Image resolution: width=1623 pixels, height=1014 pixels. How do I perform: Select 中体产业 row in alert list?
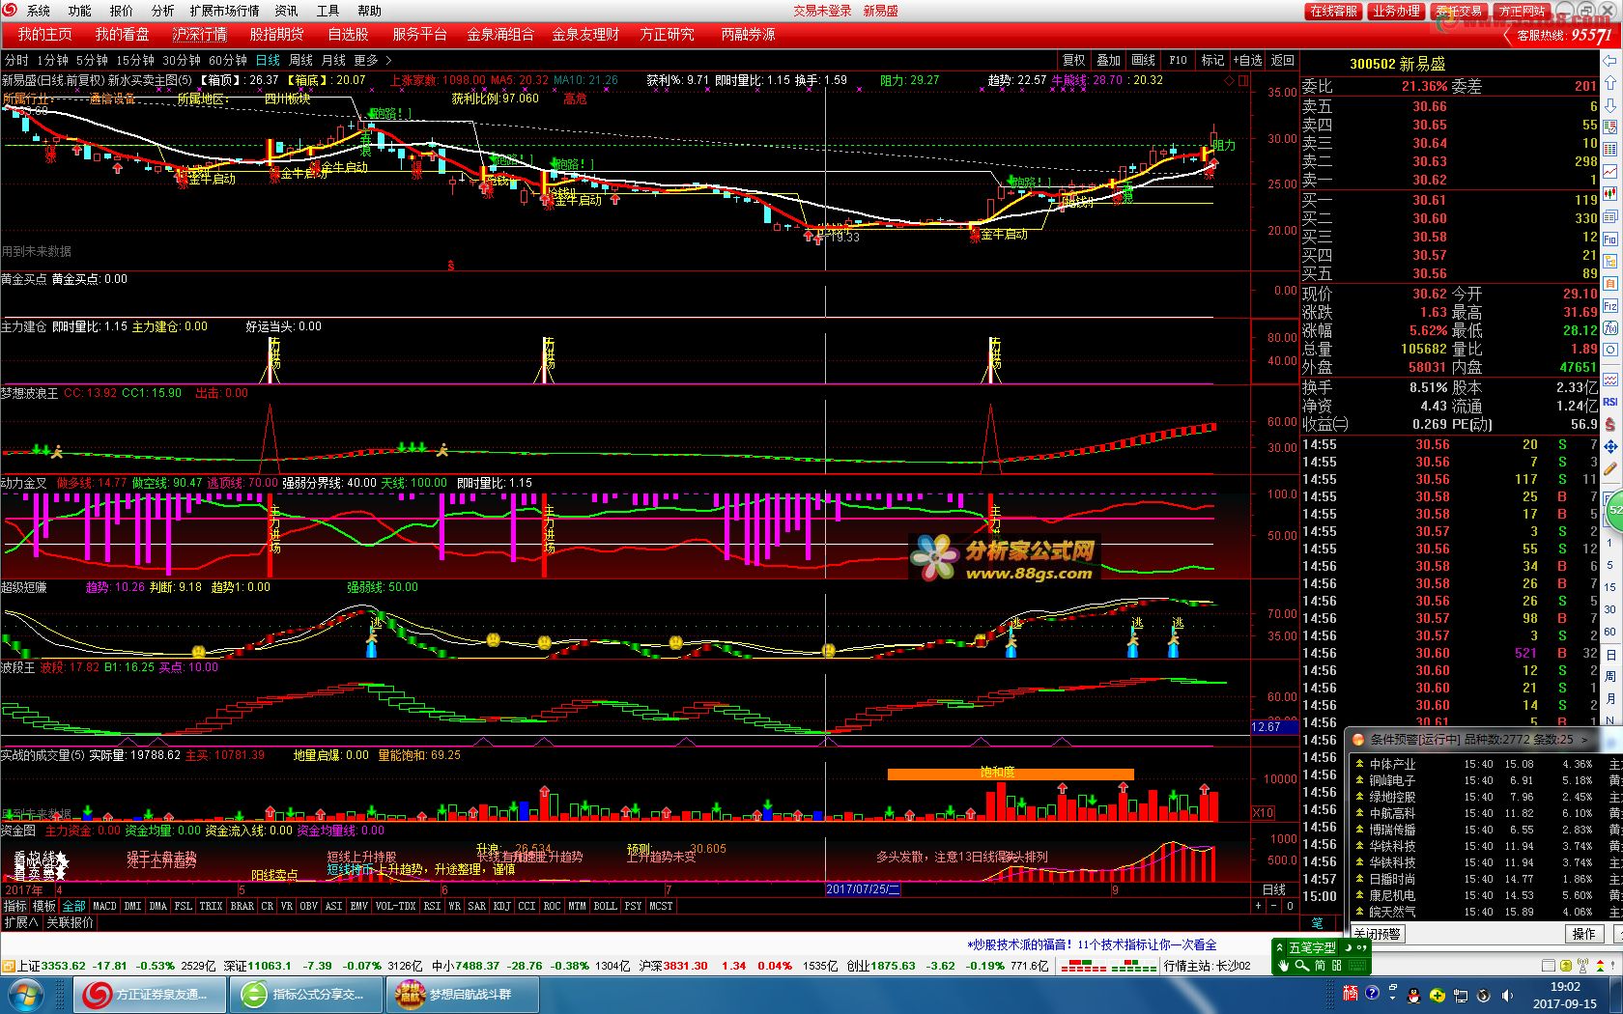(1484, 764)
